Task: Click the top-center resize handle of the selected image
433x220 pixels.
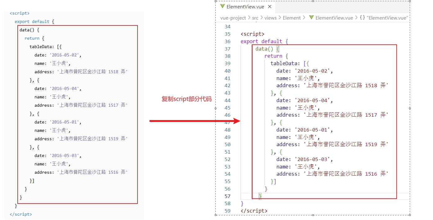Action: tap(313, 1)
